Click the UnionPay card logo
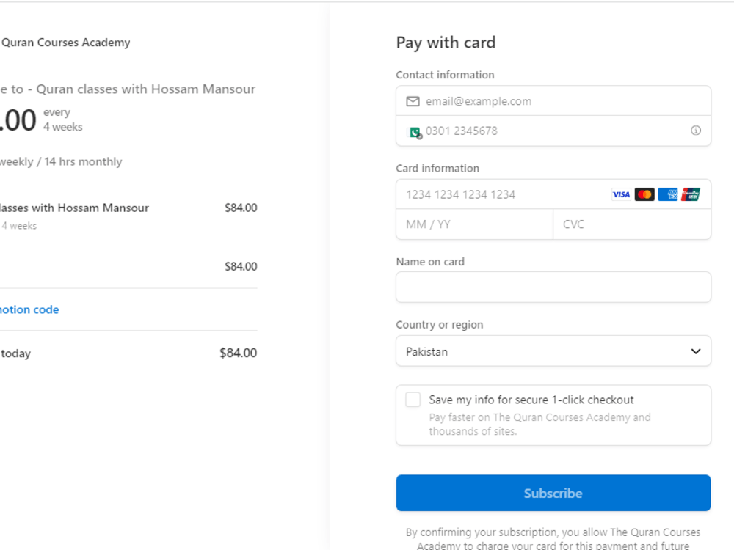Screen dimensions: 734x550 point(691,194)
